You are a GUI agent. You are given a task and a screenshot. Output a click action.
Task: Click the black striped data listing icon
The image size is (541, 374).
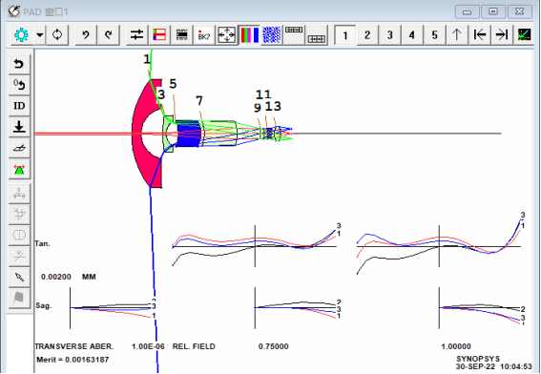182,35
